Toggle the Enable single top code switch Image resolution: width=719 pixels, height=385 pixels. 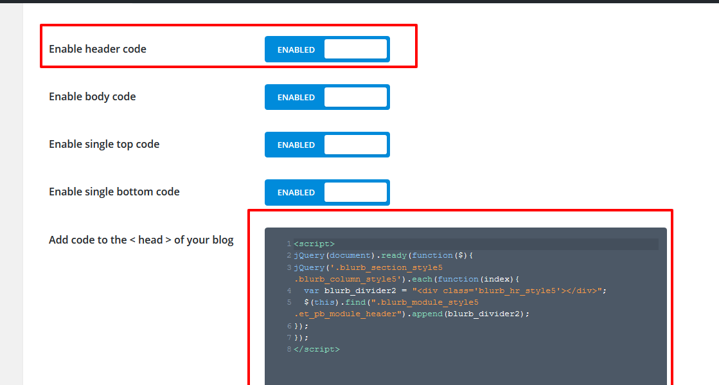click(327, 145)
